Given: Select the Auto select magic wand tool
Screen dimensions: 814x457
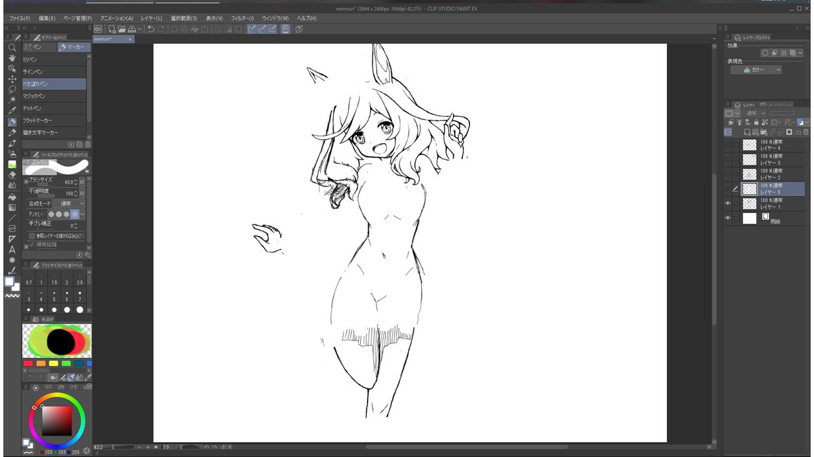Looking at the screenshot, I should [12, 100].
